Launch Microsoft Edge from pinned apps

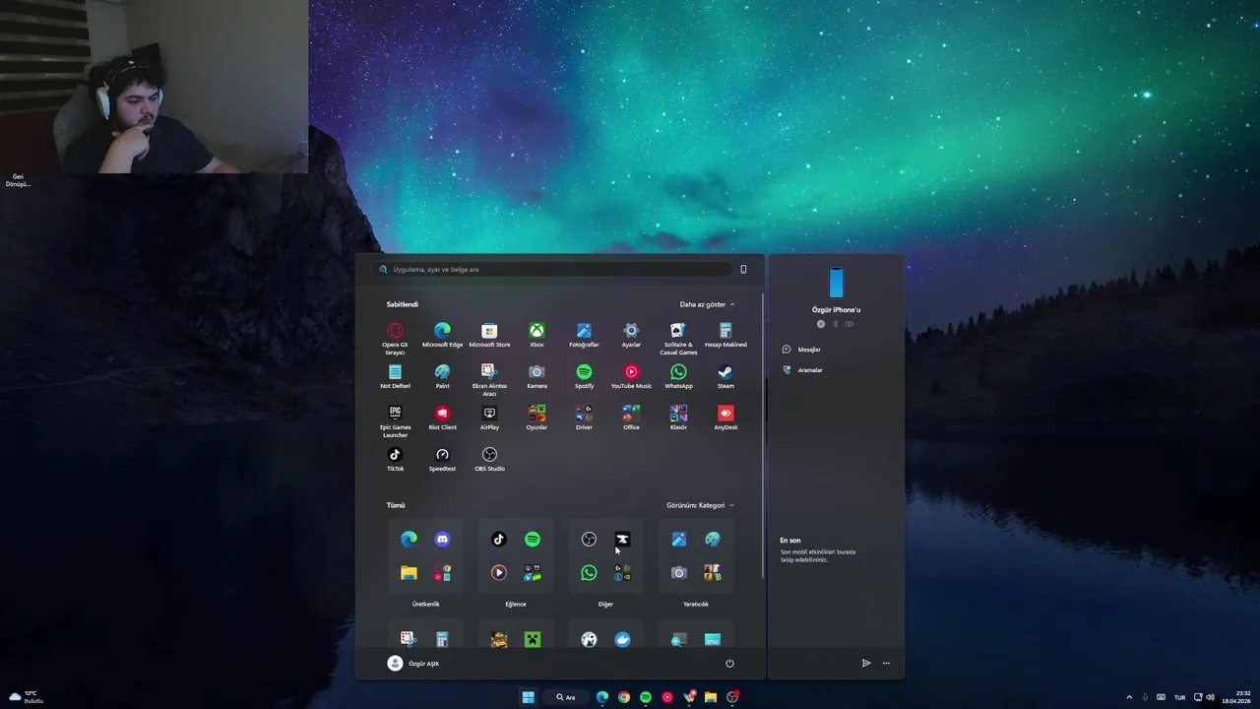click(442, 335)
